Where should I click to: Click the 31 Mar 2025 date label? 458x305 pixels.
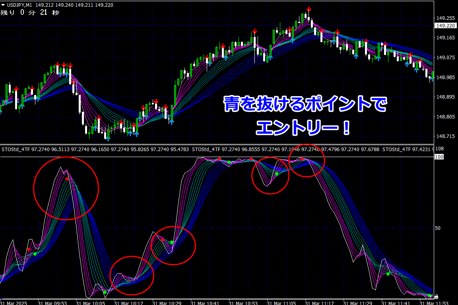point(14,303)
